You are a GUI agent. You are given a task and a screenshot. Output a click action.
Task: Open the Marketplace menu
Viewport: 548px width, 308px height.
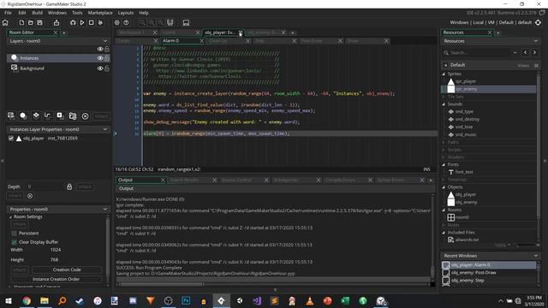pos(100,13)
